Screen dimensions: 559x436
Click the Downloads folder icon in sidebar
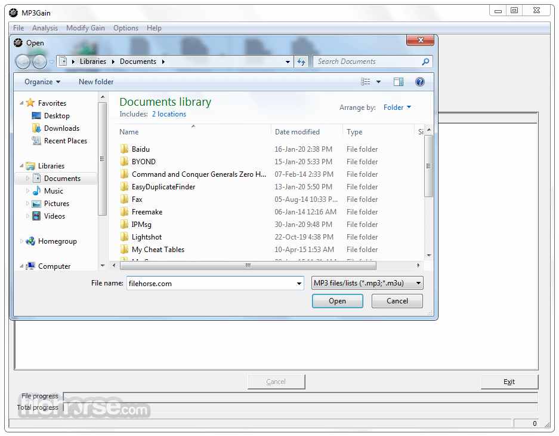36,128
